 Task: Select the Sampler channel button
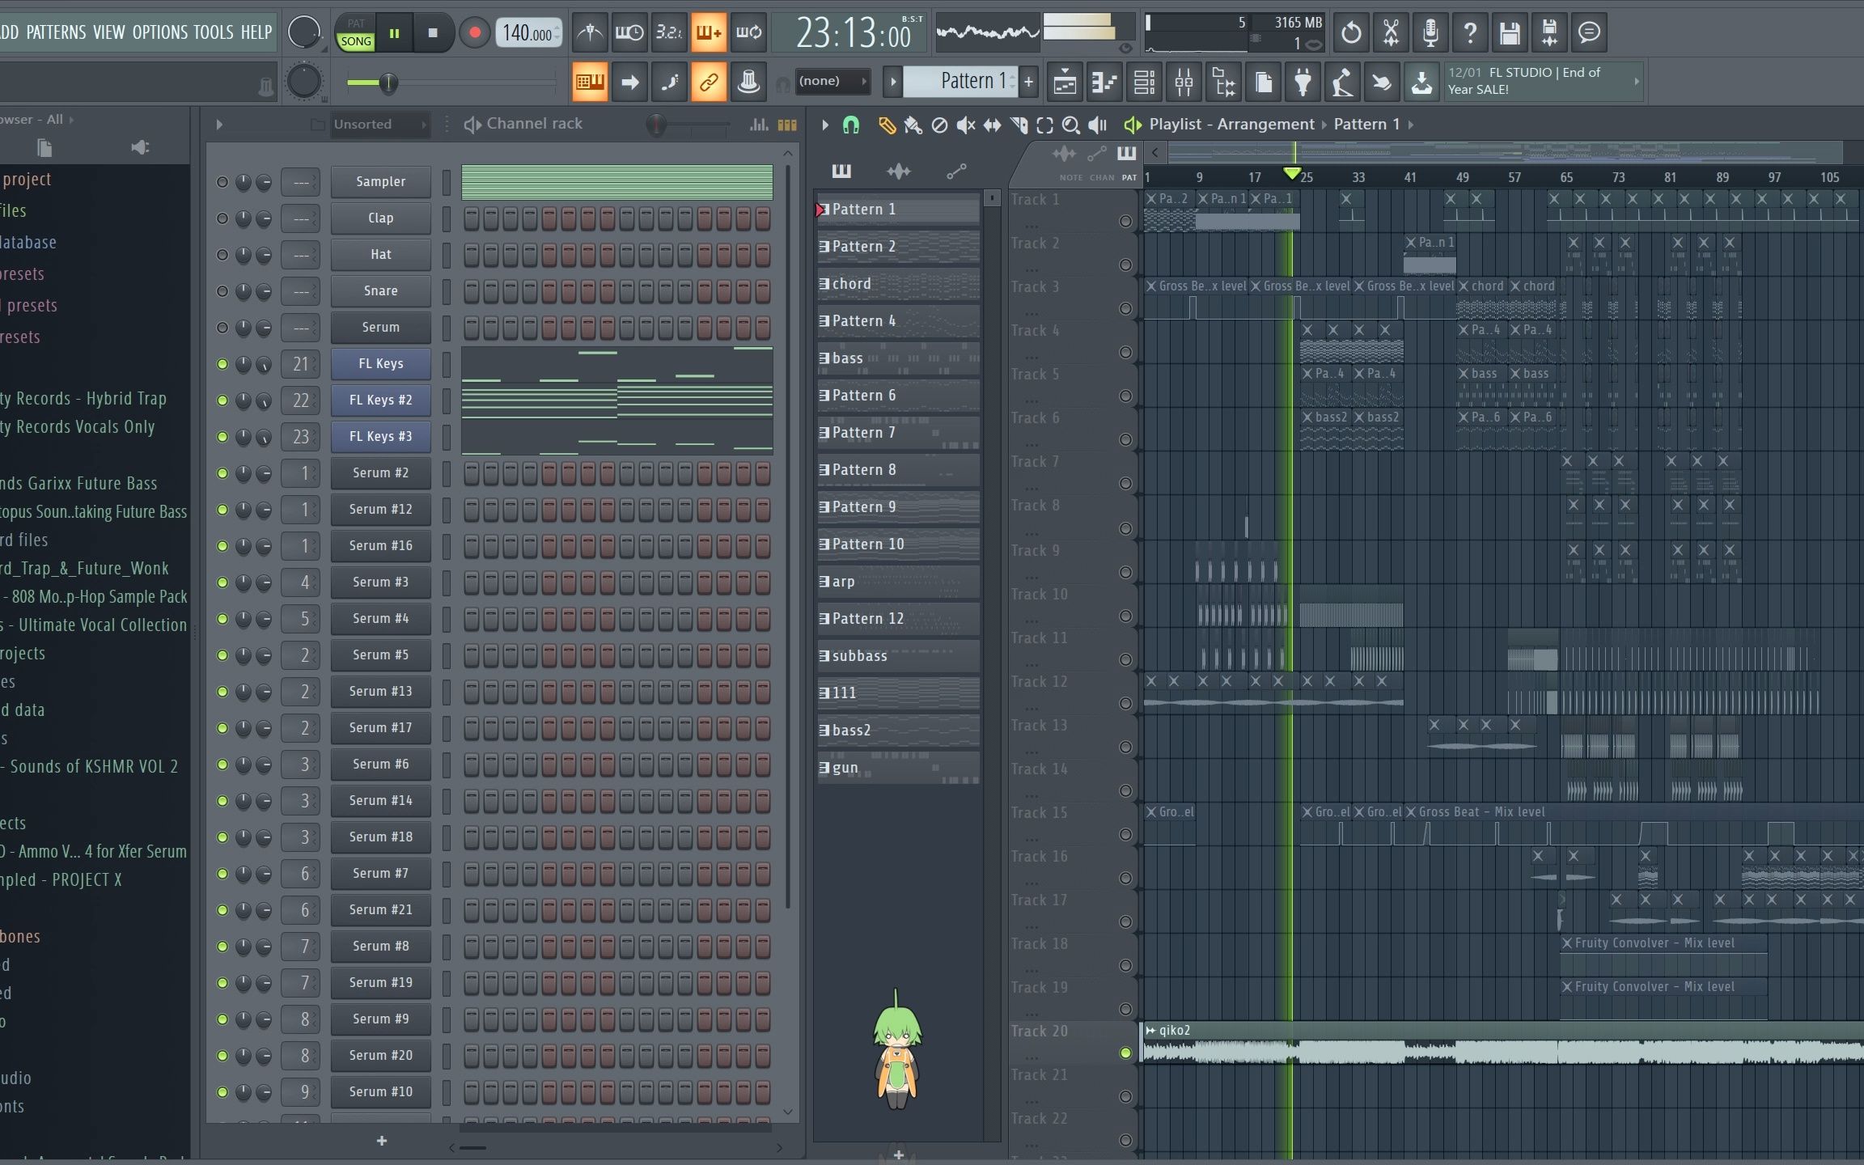pyautogui.click(x=380, y=182)
